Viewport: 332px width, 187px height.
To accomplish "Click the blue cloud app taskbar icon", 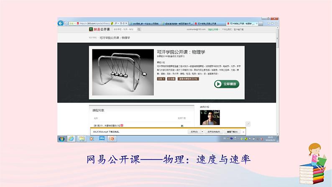I will [102, 138].
